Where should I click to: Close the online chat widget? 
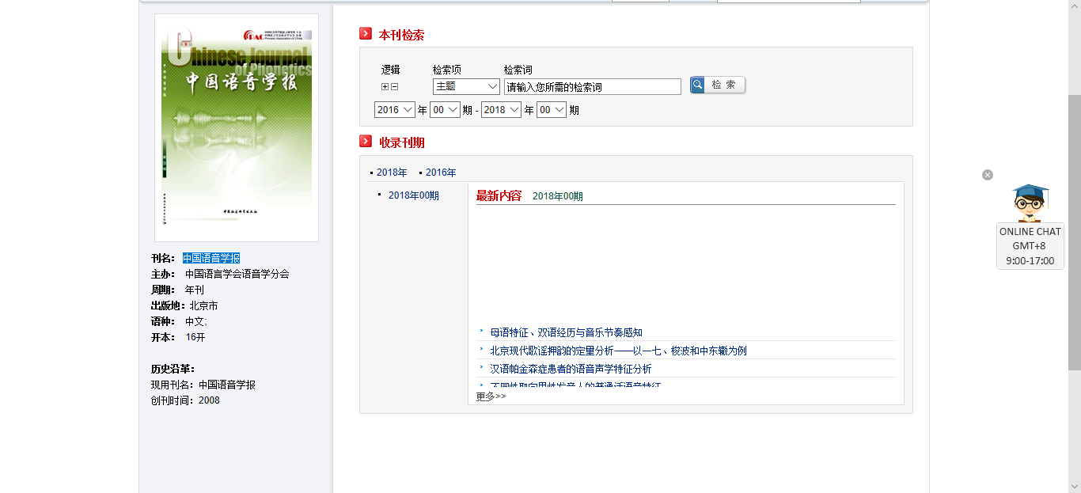coord(988,175)
